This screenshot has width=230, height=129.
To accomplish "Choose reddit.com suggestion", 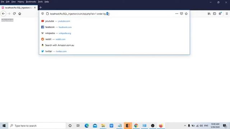I will pyautogui.click(x=114, y=39).
